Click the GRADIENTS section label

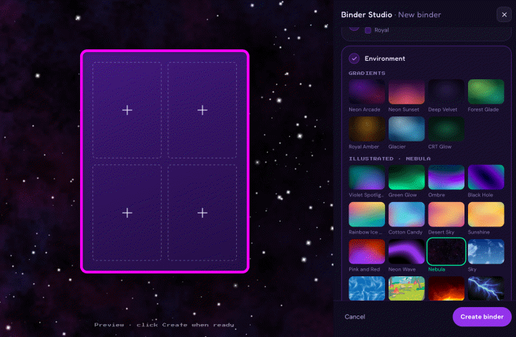pos(367,73)
